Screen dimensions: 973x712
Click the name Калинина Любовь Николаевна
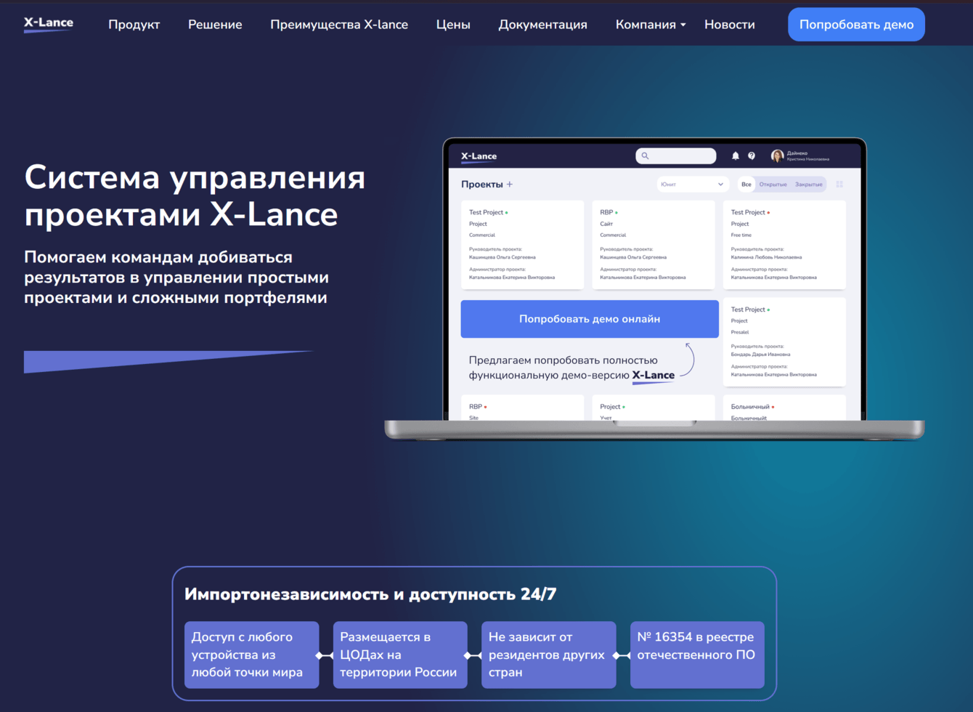click(767, 257)
